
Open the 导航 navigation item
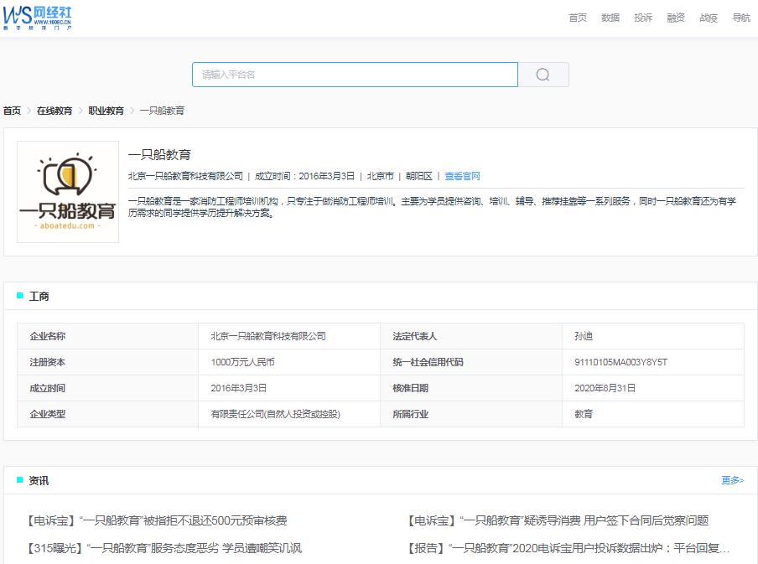(x=740, y=17)
